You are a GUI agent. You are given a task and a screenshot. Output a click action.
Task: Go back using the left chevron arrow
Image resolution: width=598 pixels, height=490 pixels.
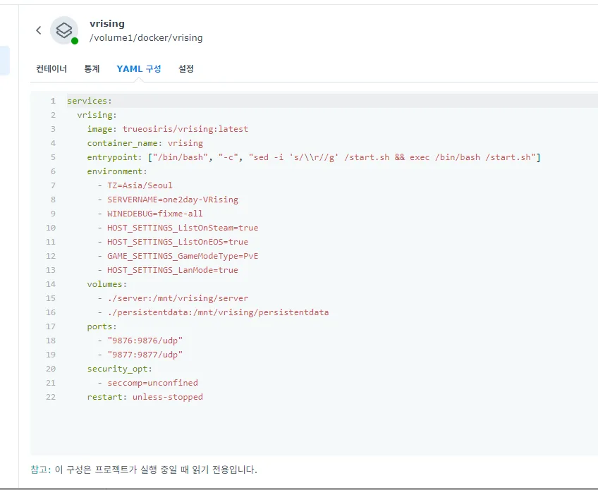39,30
